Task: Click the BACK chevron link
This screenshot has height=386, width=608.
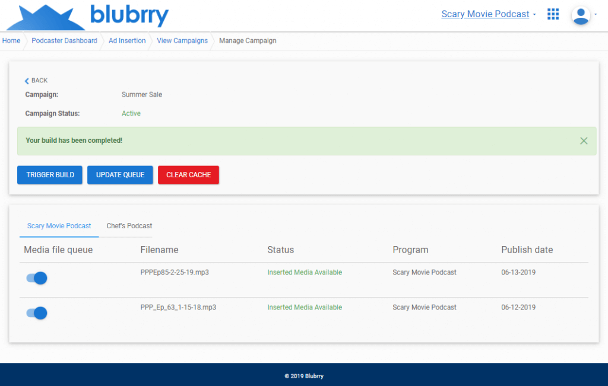Action: coord(36,81)
